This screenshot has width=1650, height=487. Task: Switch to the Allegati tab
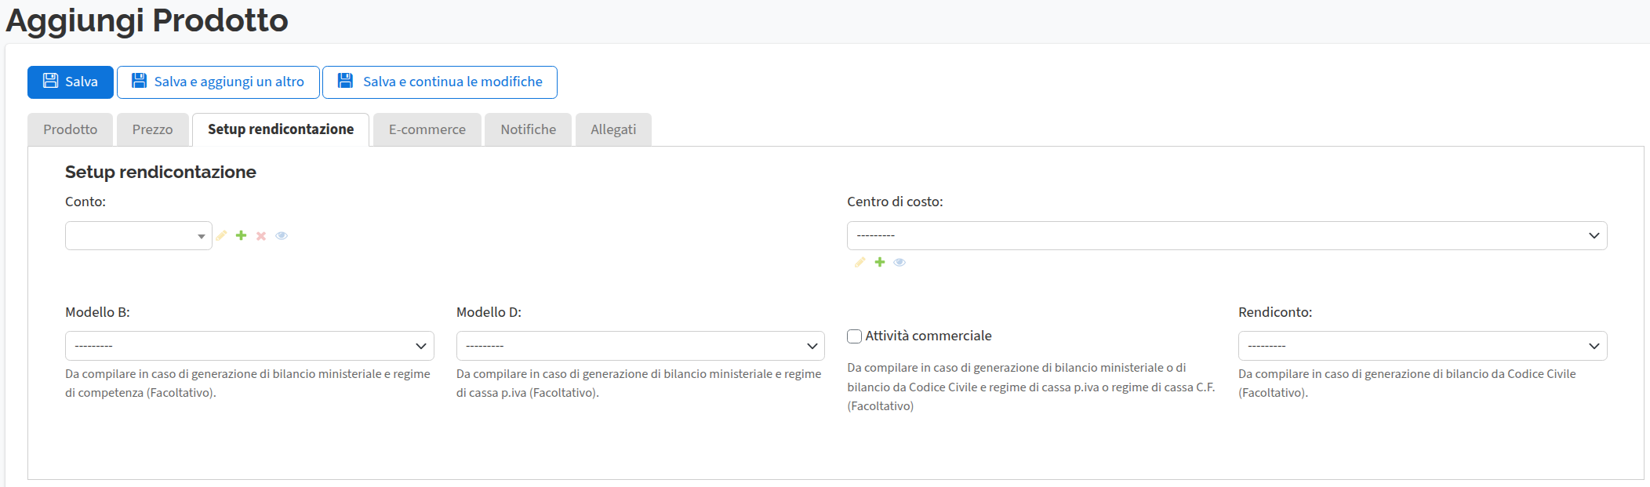point(613,129)
